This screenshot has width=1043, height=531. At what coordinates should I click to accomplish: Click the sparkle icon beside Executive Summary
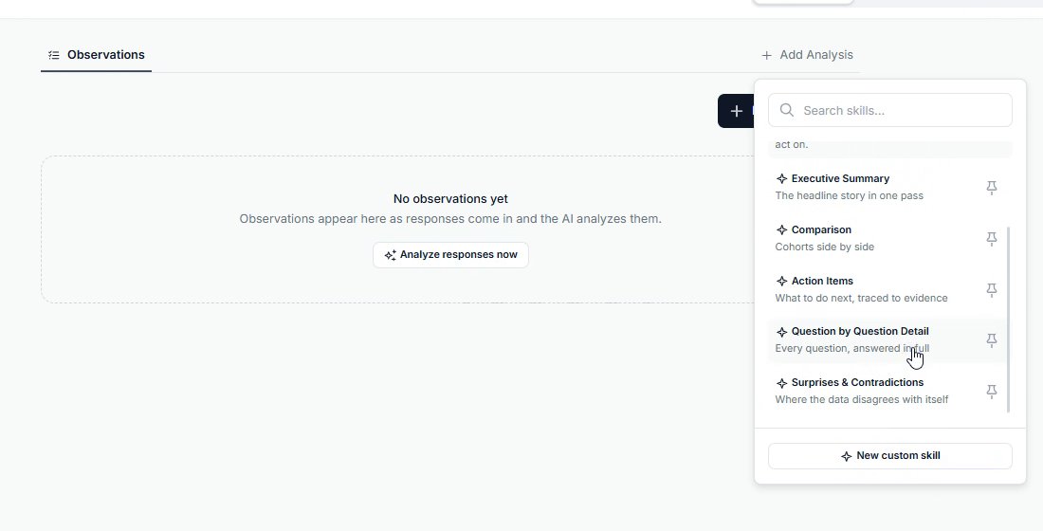point(781,179)
